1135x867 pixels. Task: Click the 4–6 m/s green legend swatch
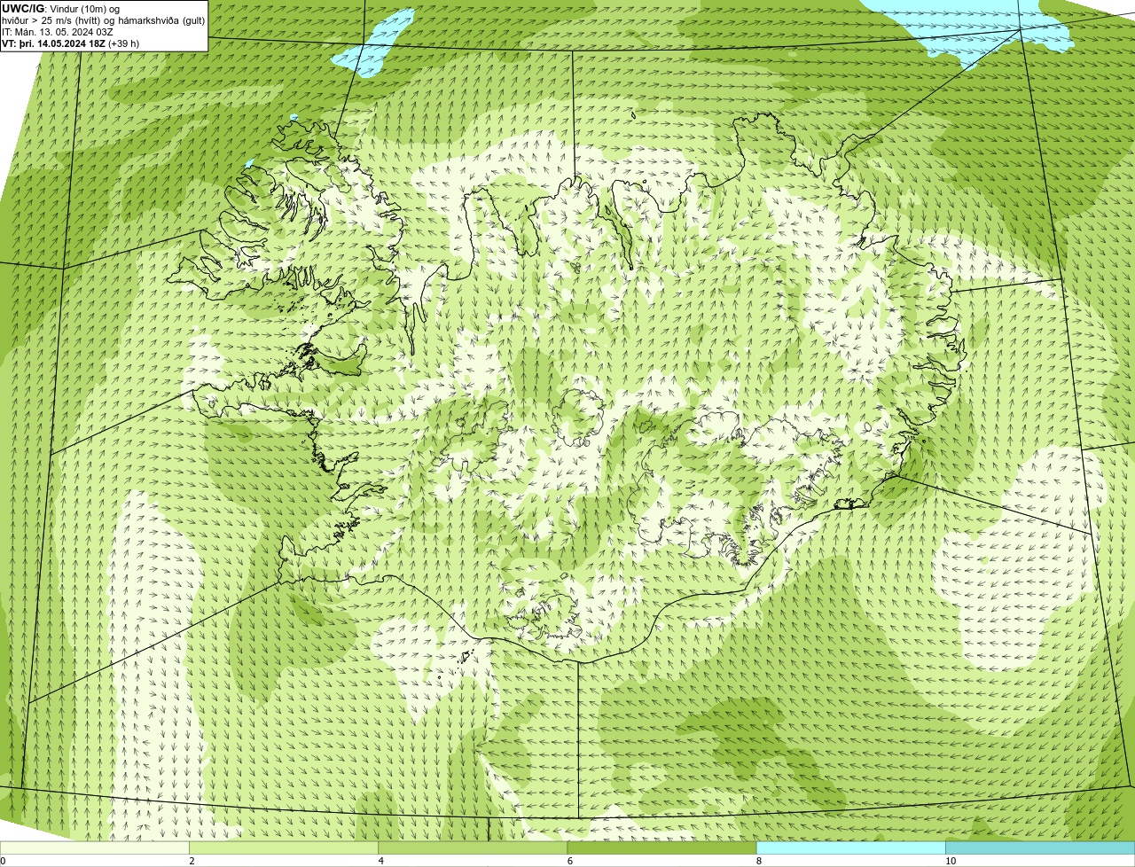pos(473,847)
